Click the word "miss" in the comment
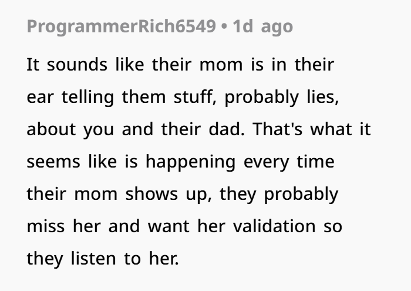 coord(43,226)
